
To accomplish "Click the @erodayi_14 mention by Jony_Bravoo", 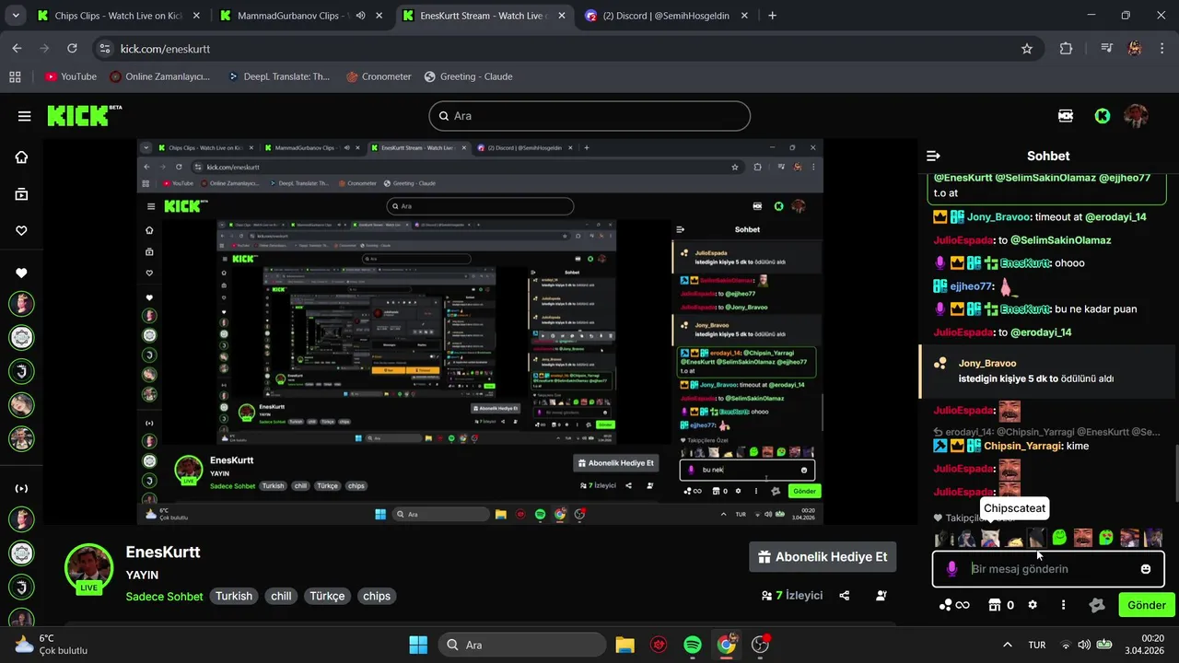I will [x=1115, y=217].
